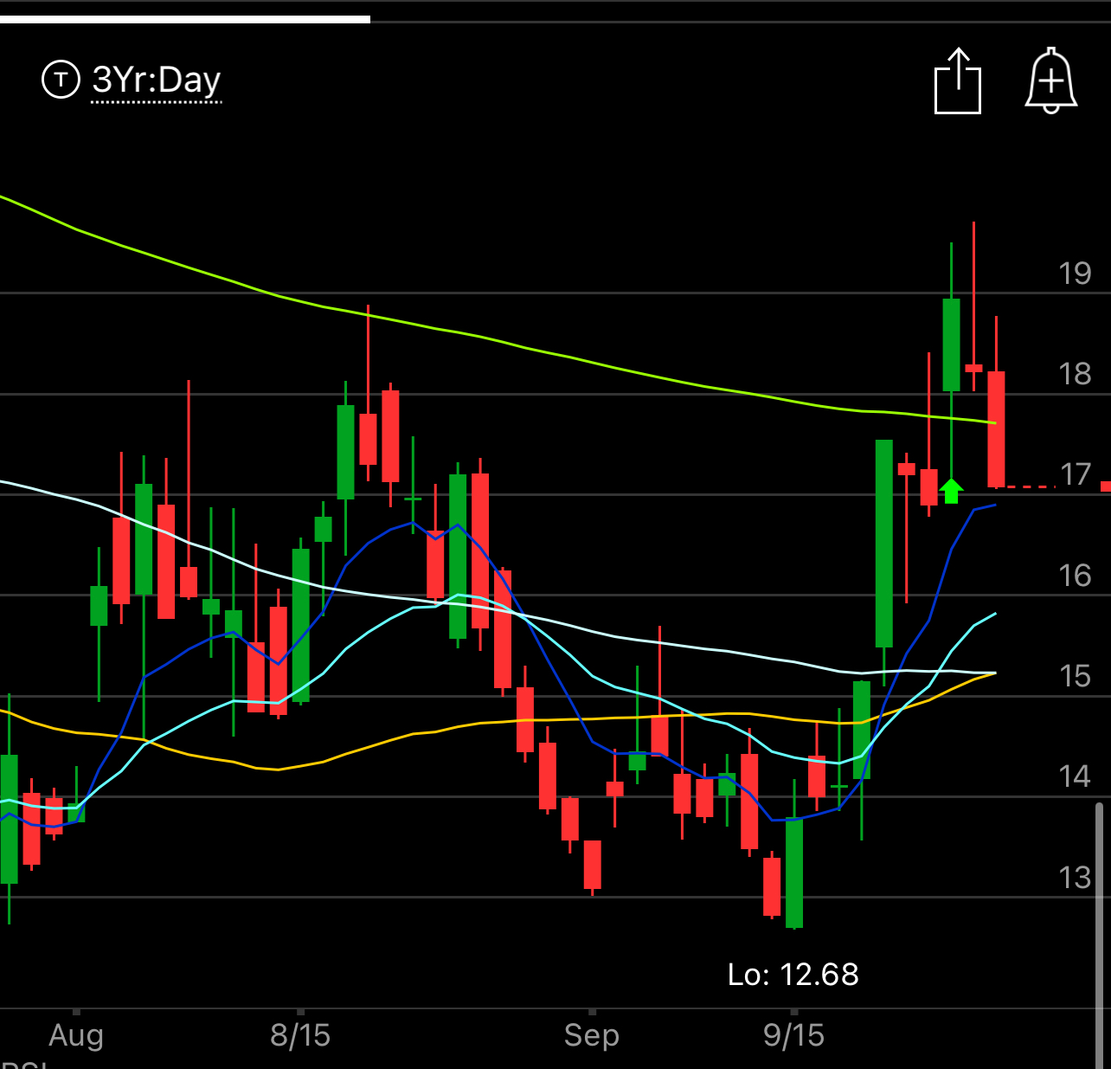This screenshot has width=1111, height=1069.
Task: Select the Sep date axis label
Action: tap(592, 1035)
